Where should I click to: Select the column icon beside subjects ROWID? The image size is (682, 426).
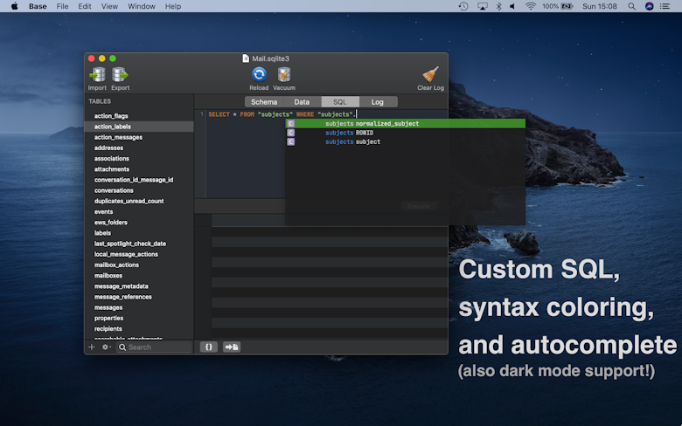click(x=291, y=133)
